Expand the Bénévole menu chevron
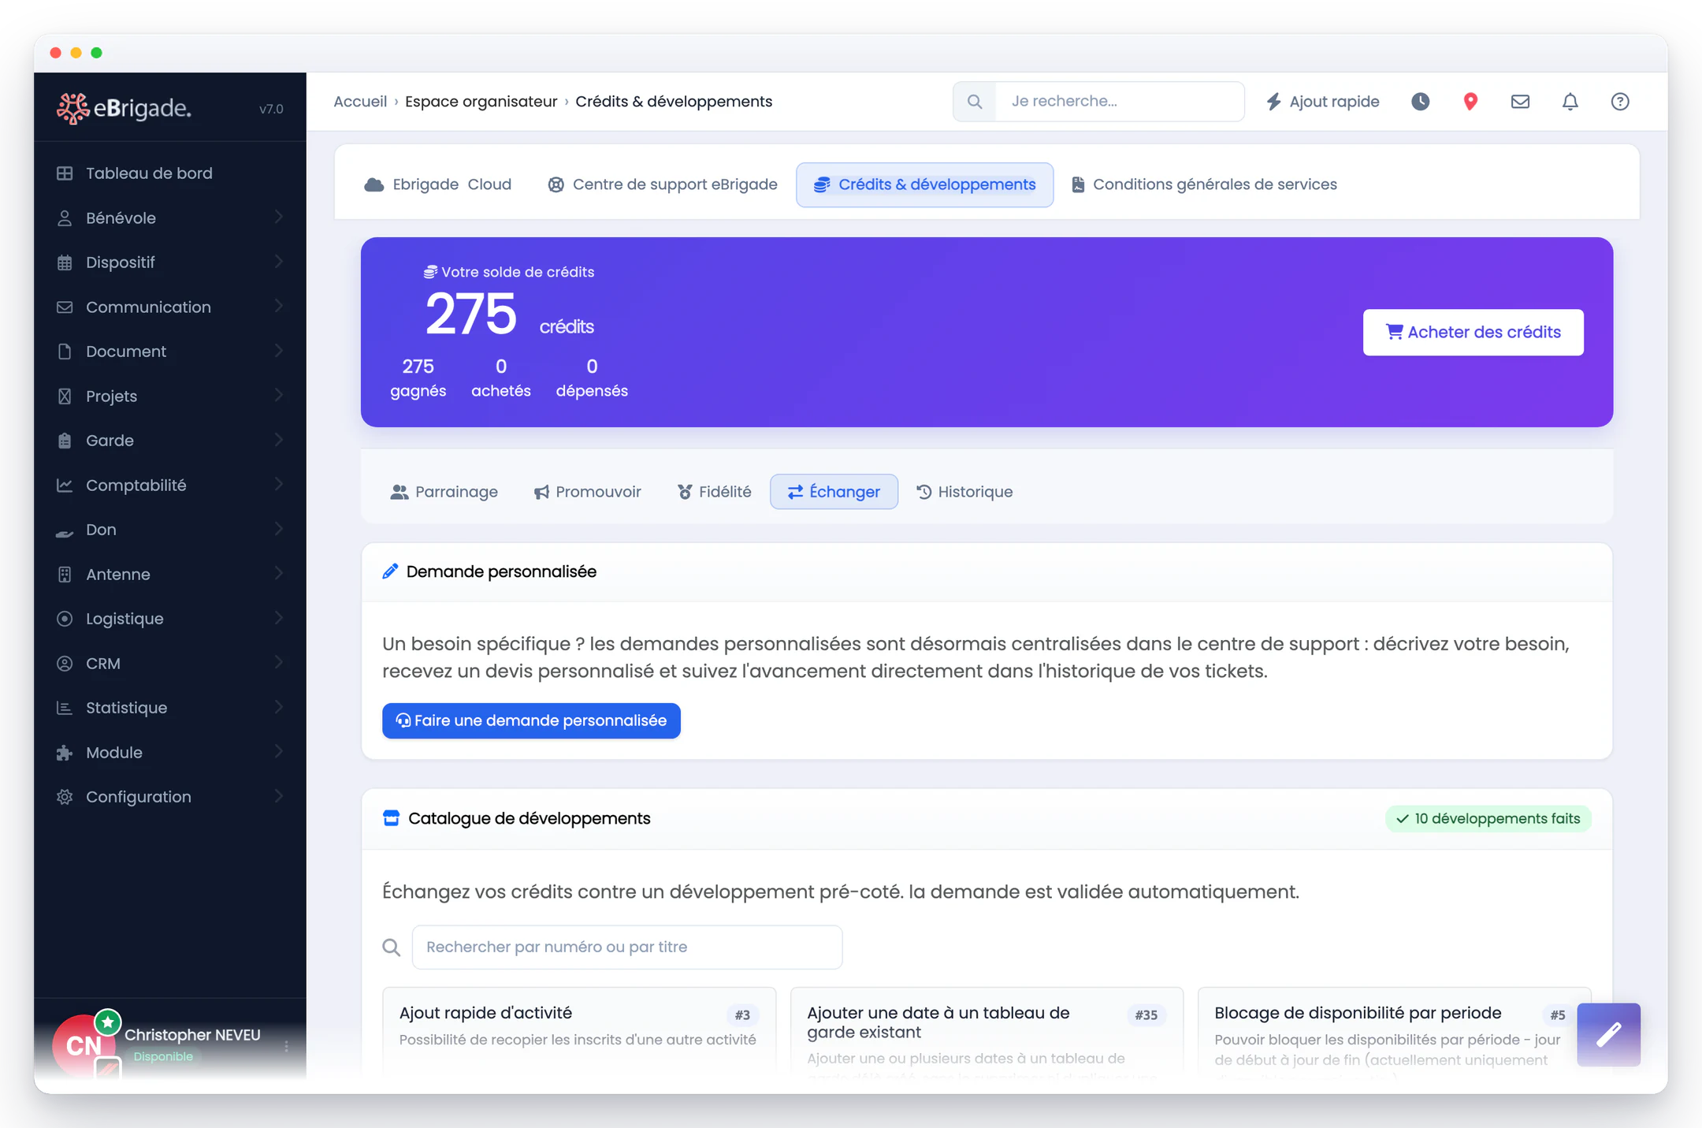Viewport: 1702px width, 1128px height. [x=279, y=218]
